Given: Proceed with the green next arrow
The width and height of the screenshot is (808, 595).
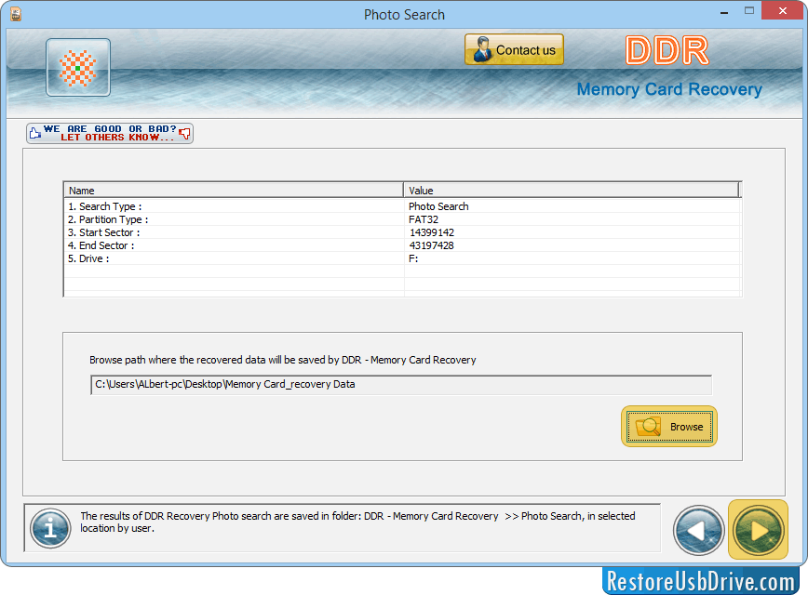Looking at the screenshot, I should [758, 530].
